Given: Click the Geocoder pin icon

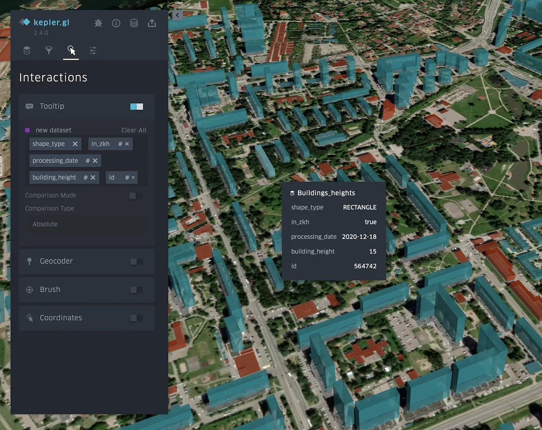Looking at the screenshot, I should click(29, 261).
